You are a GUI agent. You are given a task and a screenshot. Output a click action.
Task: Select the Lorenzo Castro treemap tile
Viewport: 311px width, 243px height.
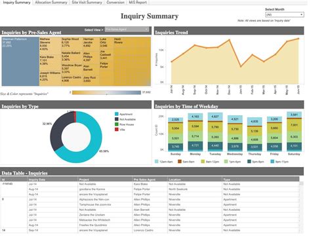(x=72, y=81)
